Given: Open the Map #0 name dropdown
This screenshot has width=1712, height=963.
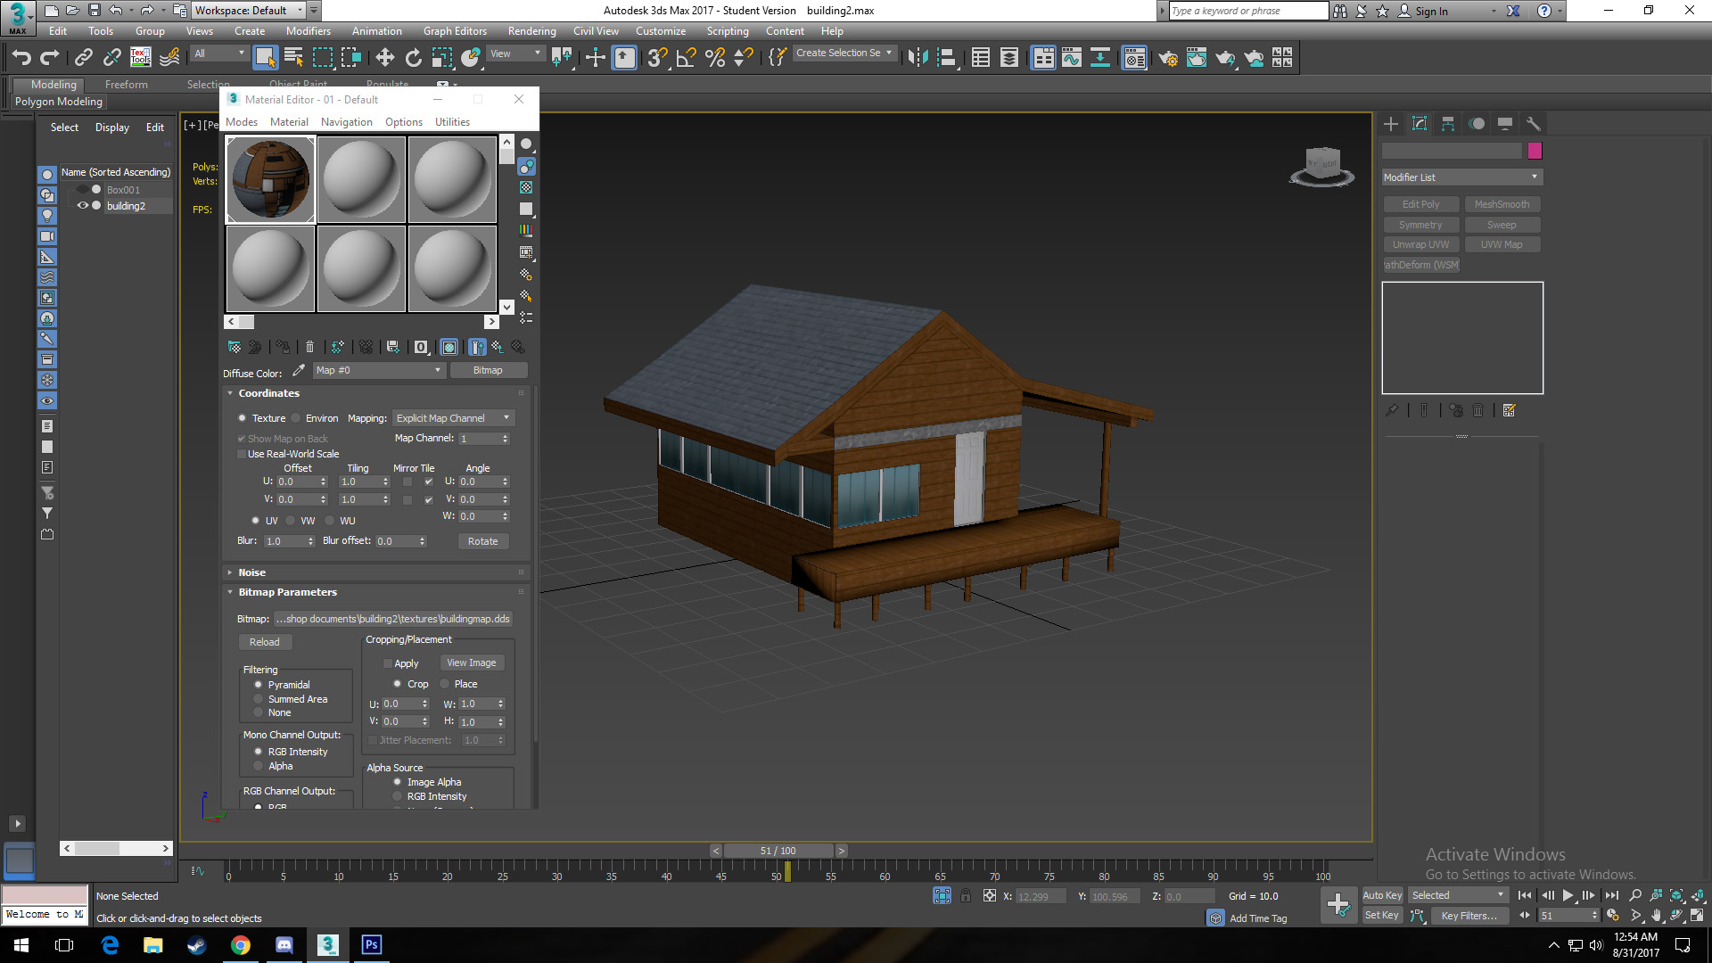Looking at the screenshot, I should [x=378, y=370].
